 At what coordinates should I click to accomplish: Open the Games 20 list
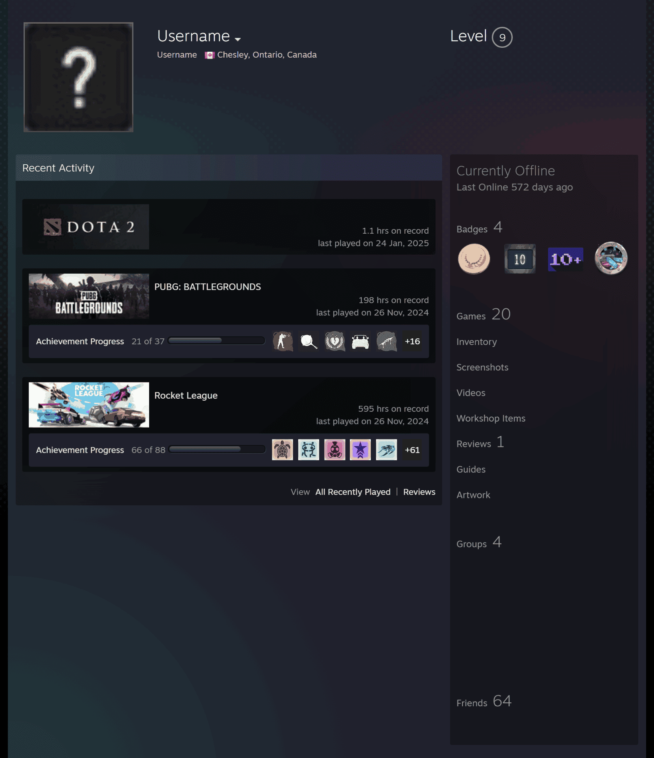[x=483, y=315]
